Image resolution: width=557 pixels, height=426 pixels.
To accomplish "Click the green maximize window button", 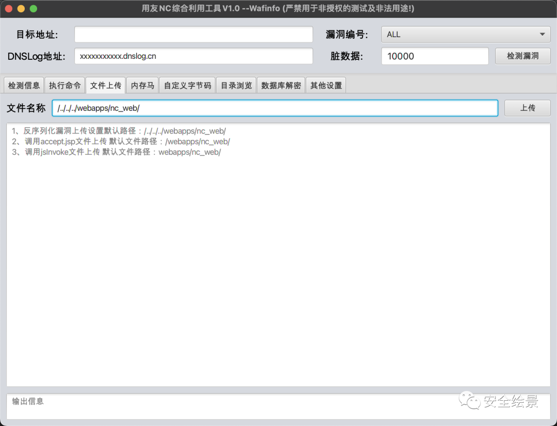I will 34,9.
